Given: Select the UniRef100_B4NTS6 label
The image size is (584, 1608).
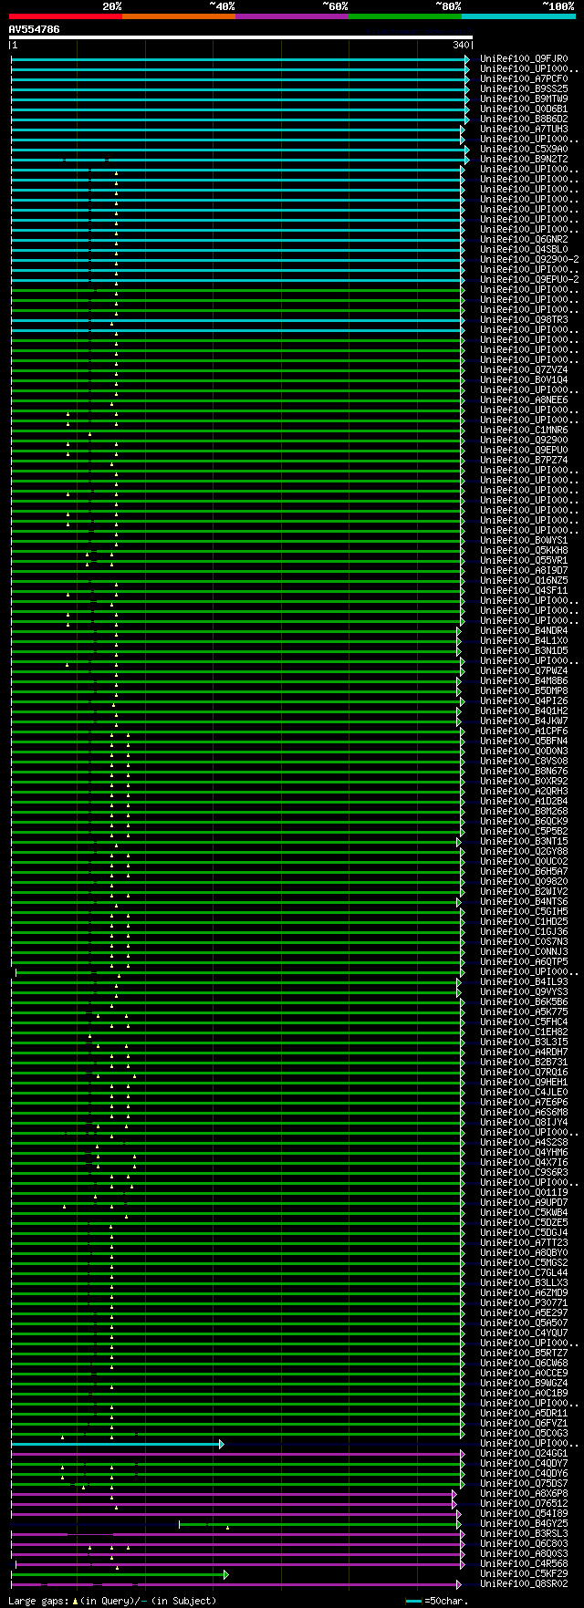Looking at the screenshot, I should pyautogui.click(x=524, y=902).
